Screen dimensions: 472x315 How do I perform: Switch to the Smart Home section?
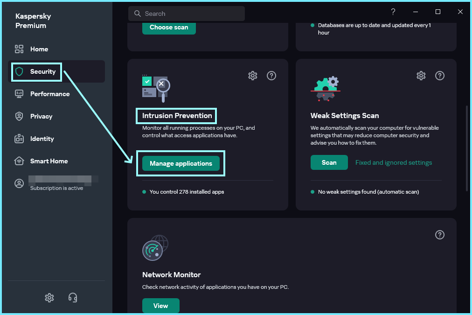click(x=56, y=161)
